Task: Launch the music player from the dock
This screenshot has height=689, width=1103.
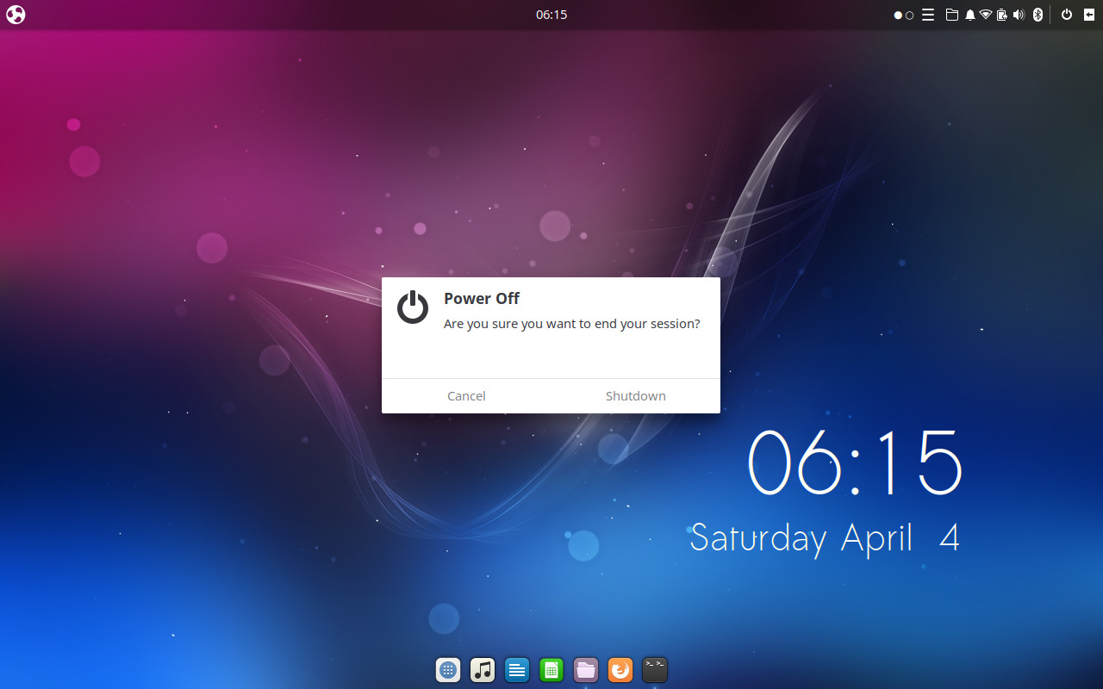Action: coord(483,670)
